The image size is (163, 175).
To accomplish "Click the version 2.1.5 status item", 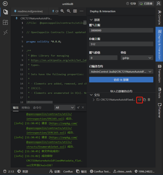I will coord(9,172).
